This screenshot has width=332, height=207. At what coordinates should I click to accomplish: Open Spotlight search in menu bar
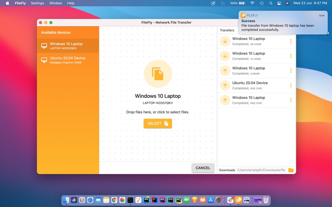tap(270, 3)
